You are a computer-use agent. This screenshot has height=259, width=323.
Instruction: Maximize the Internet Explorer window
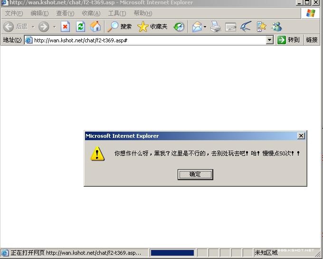[307, 2]
